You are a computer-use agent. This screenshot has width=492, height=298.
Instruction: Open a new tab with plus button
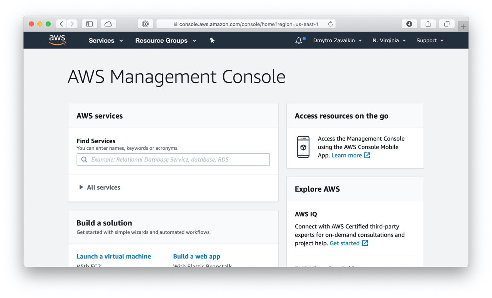coord(463,26)
